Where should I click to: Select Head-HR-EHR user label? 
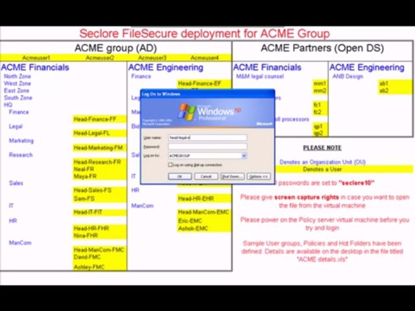click(196, 198)
